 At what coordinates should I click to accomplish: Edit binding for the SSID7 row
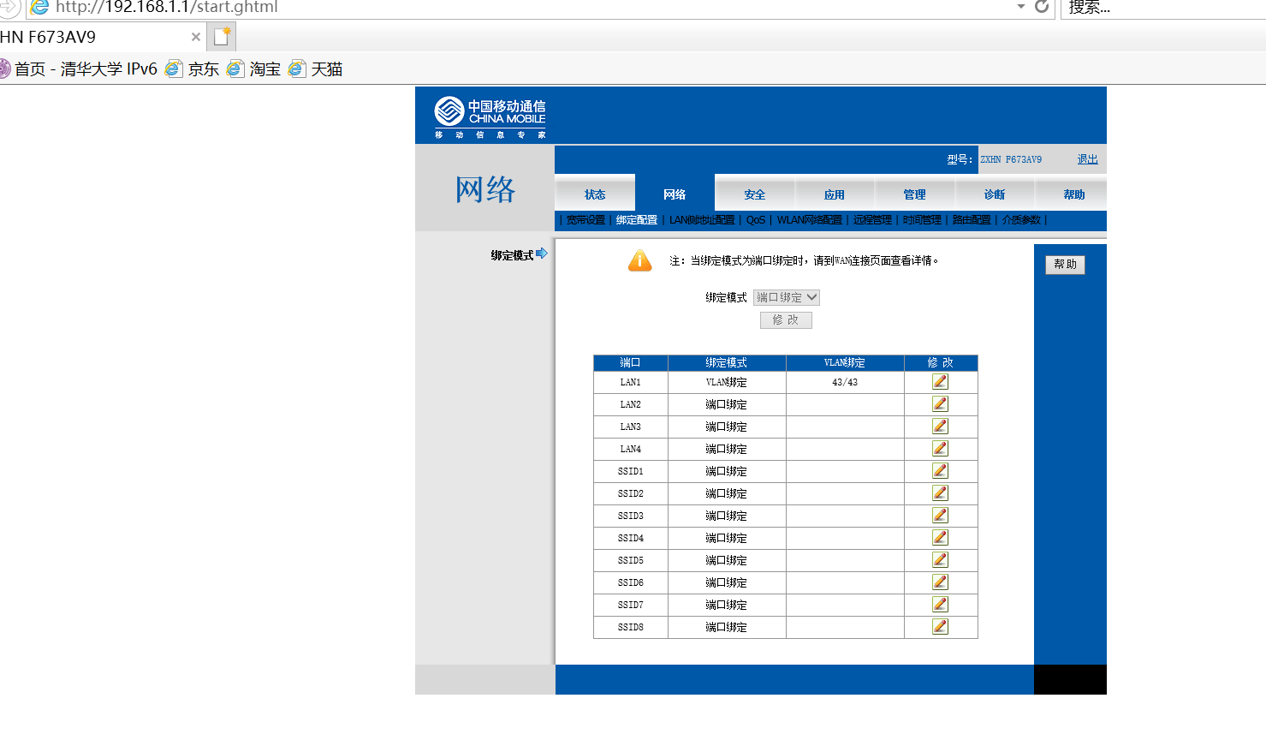pos(940,605)
